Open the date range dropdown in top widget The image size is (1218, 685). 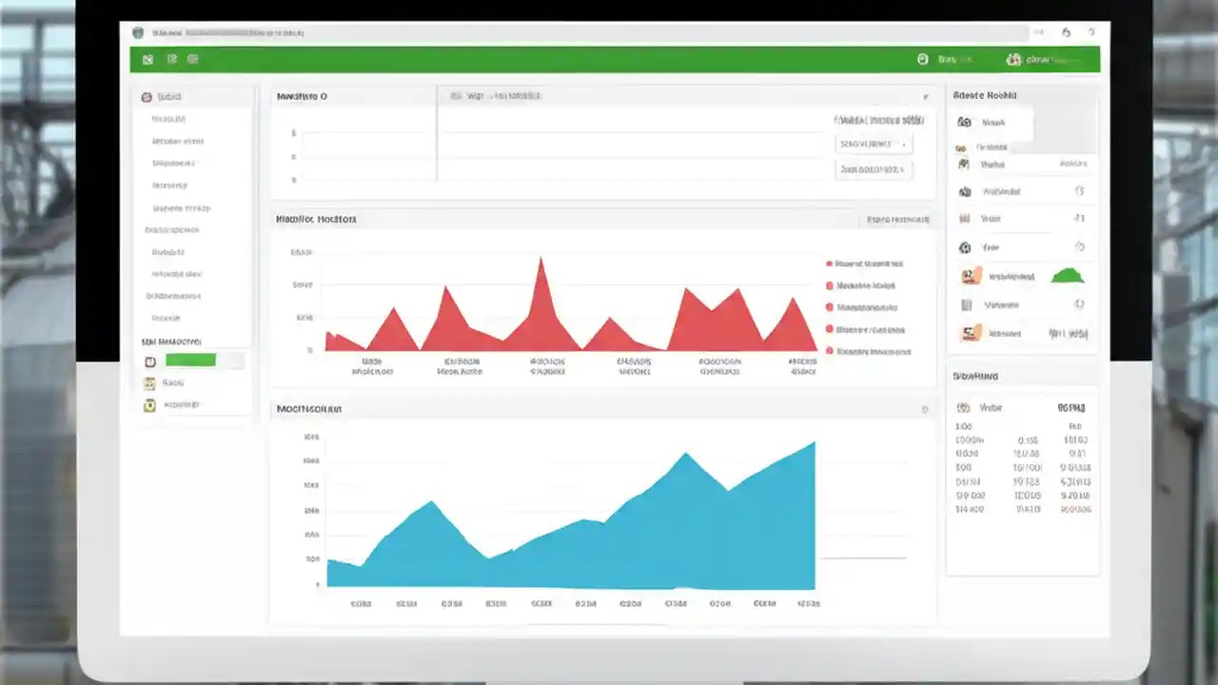coord(873,144)
